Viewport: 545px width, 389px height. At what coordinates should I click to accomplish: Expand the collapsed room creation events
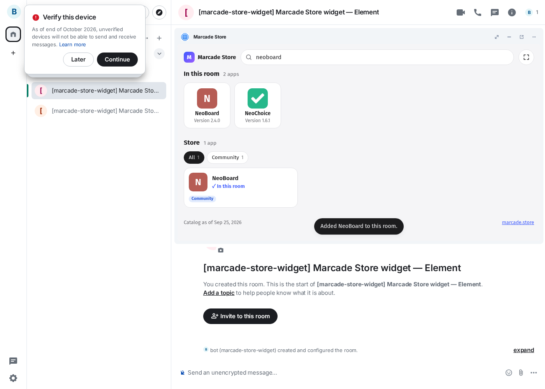pyautogui.click(x=524, y=350)
